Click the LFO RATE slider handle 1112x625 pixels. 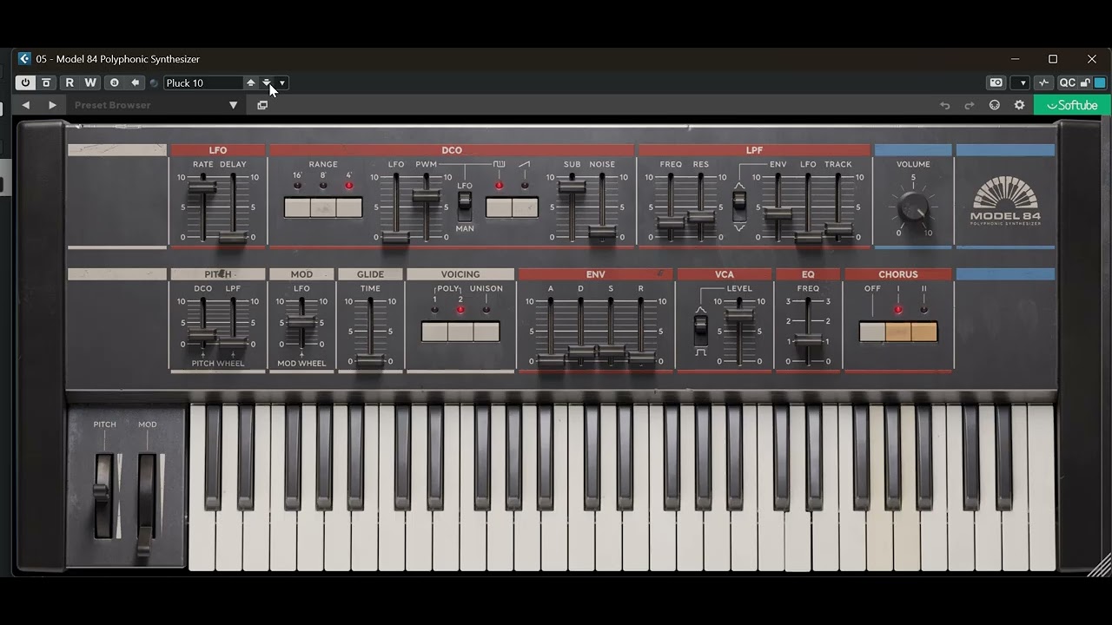pos(203,187)
